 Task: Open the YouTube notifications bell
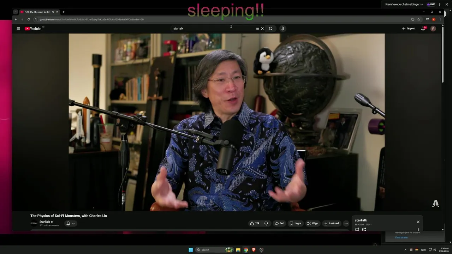coord(423,29)
